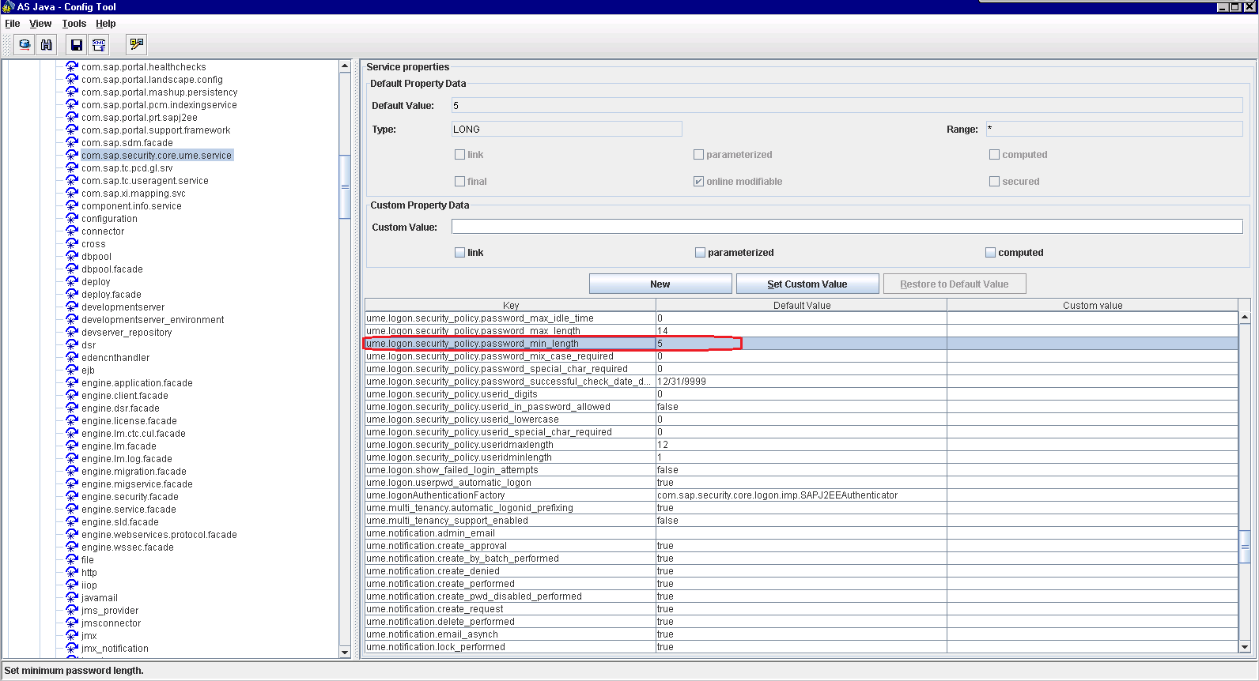Click the tree panel scroll-up arrow
Viewport: 1259px width, 681px height.
tap(345, 66)
